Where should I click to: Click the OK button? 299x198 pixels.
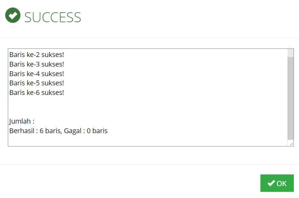[277, 183]
